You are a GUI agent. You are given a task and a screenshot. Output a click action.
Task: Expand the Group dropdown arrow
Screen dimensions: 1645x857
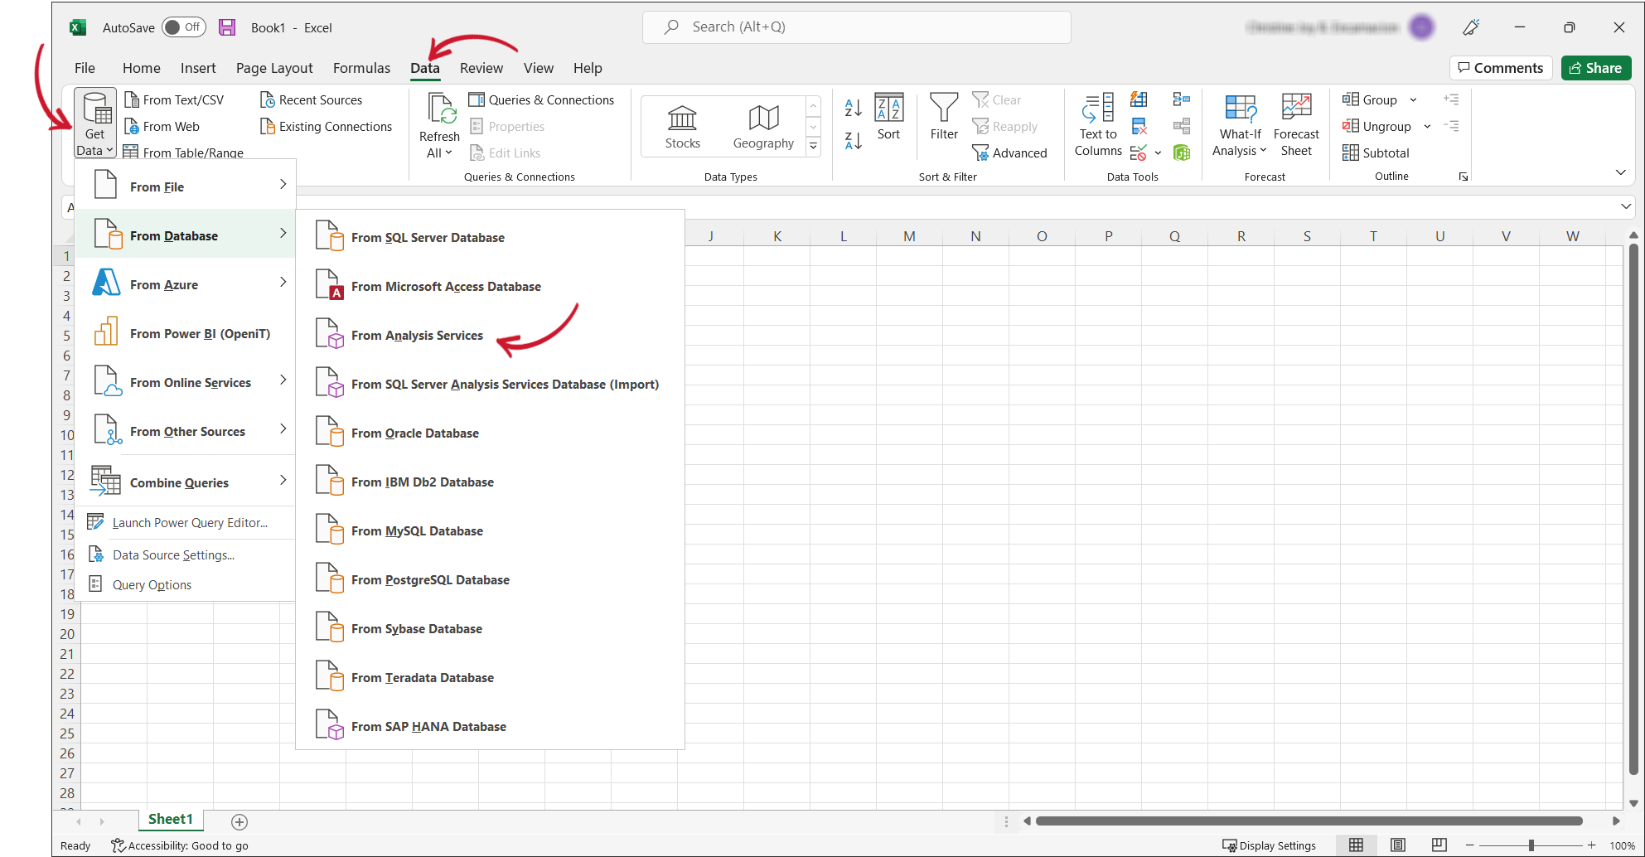1413,100
